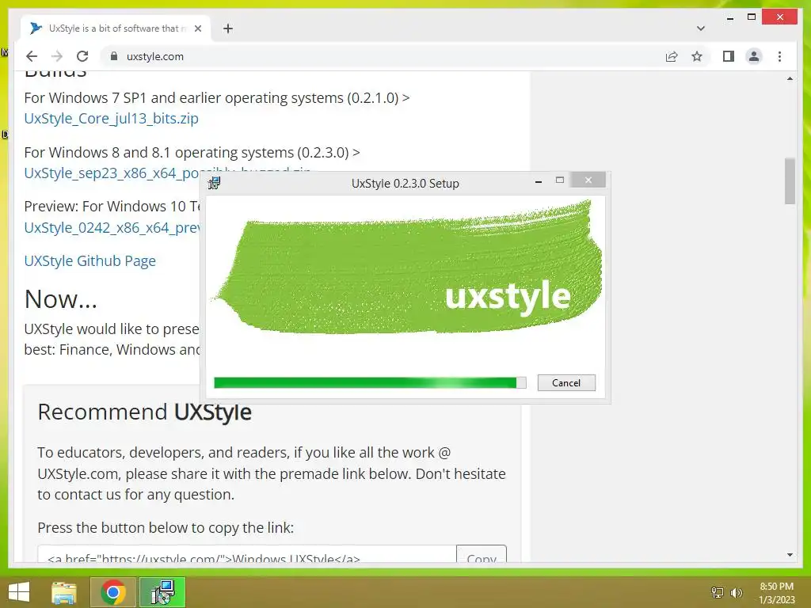
Task: Minimize the Chrome browser window
Action: click(729, 17)
